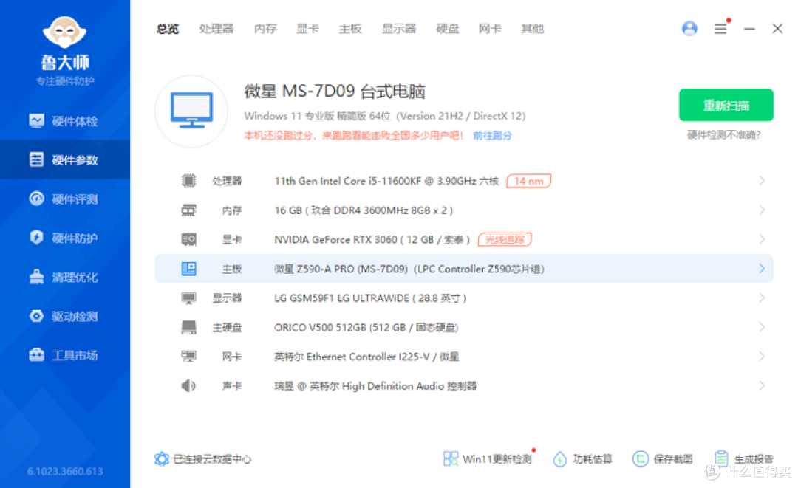Open the 驱动检测 sidebar section
Image resolution: width=798 pixels, height=488 pixels.
pos(64,316)
